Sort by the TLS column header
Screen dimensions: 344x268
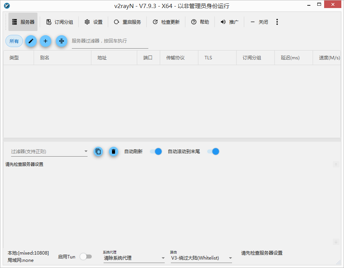[217, 58]
